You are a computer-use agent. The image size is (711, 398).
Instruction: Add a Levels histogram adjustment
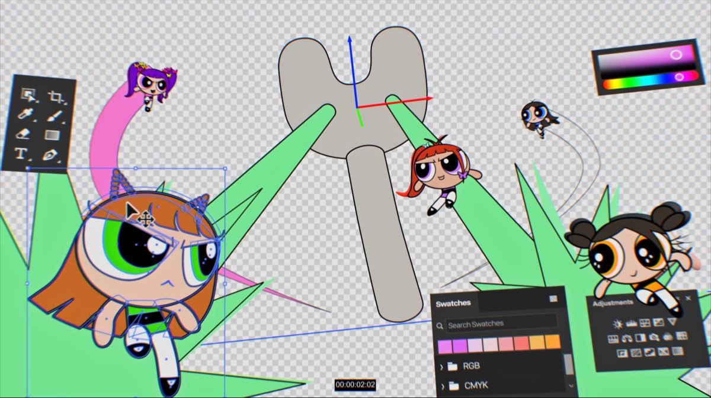pyautogui.click(x=632, y=323)
